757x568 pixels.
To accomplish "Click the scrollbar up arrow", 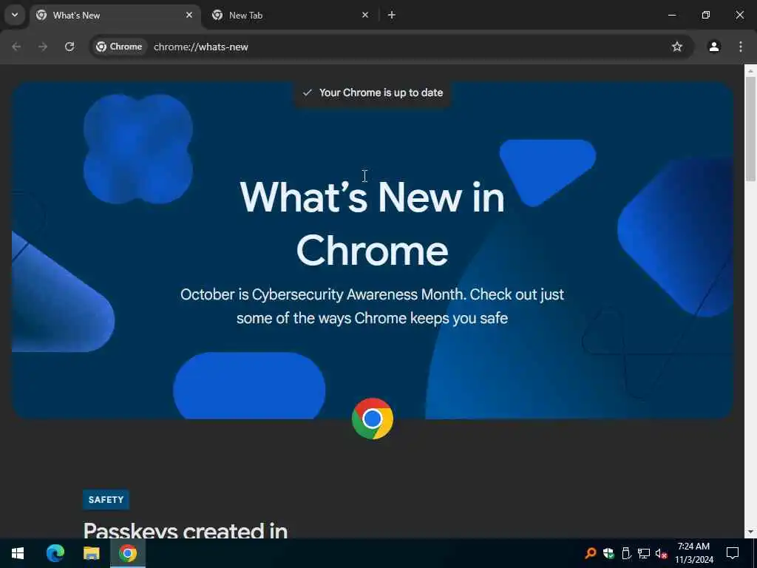I will 750,70.
